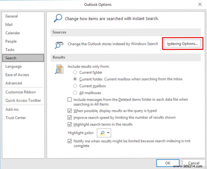
Task: Open Ease of Access category
Action: click(17, 75)
